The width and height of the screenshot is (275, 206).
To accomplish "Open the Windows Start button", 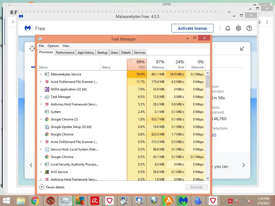I will click(6, 201).
